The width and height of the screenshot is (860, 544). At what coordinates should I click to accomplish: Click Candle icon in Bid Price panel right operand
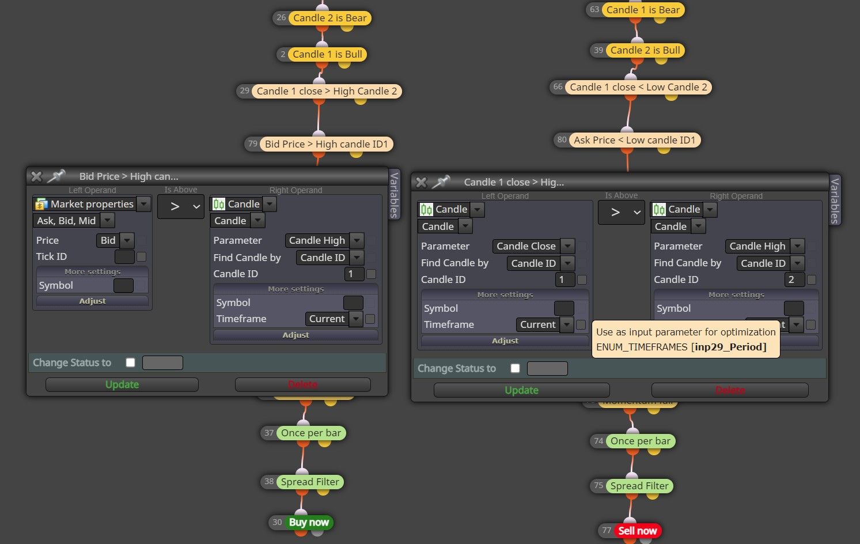[x=219, y=204]
